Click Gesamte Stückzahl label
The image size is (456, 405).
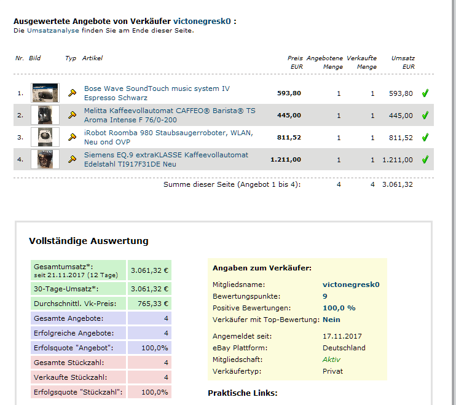pyautogui.click(x=69, y=363)
